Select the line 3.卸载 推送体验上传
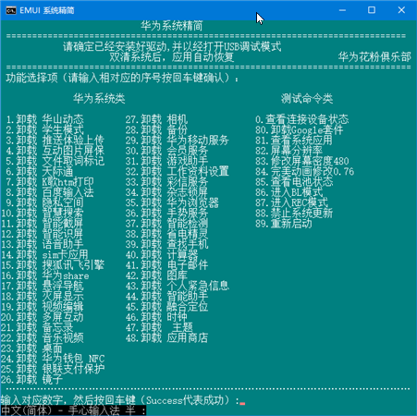 (x=55, y=141)
